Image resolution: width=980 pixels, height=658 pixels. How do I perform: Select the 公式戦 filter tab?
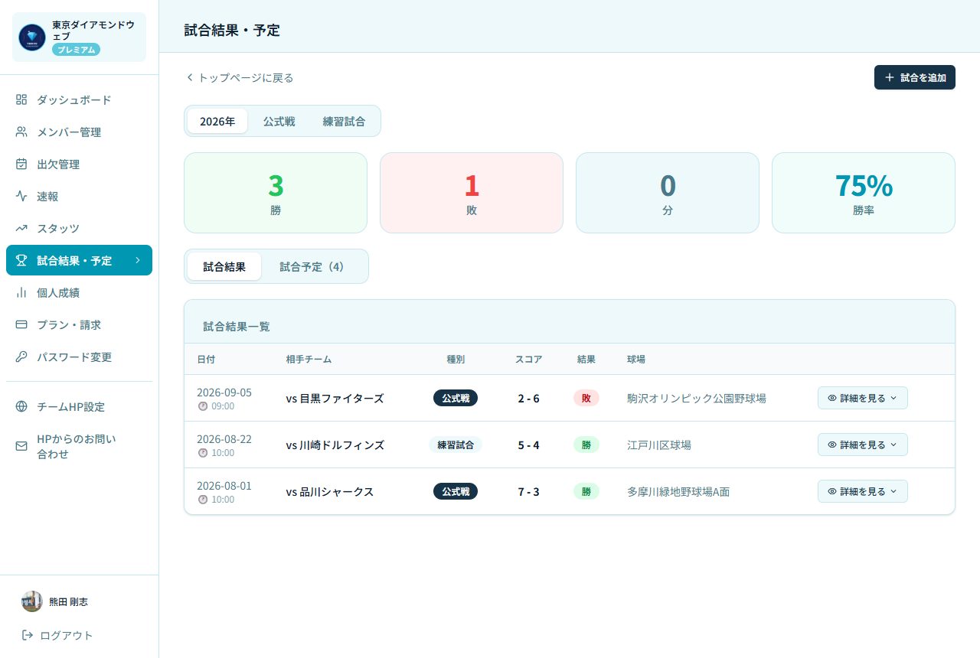point(279,121)
